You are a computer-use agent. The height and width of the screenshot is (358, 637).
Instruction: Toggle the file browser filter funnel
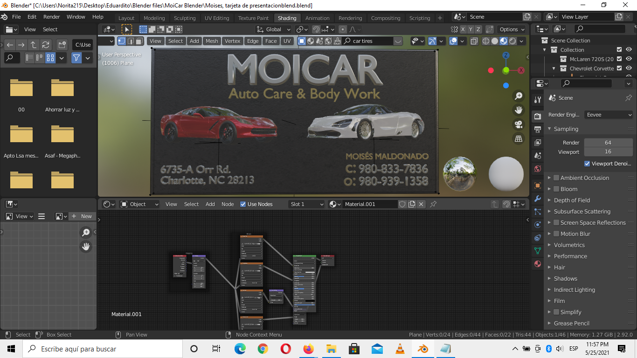(76, 58)
